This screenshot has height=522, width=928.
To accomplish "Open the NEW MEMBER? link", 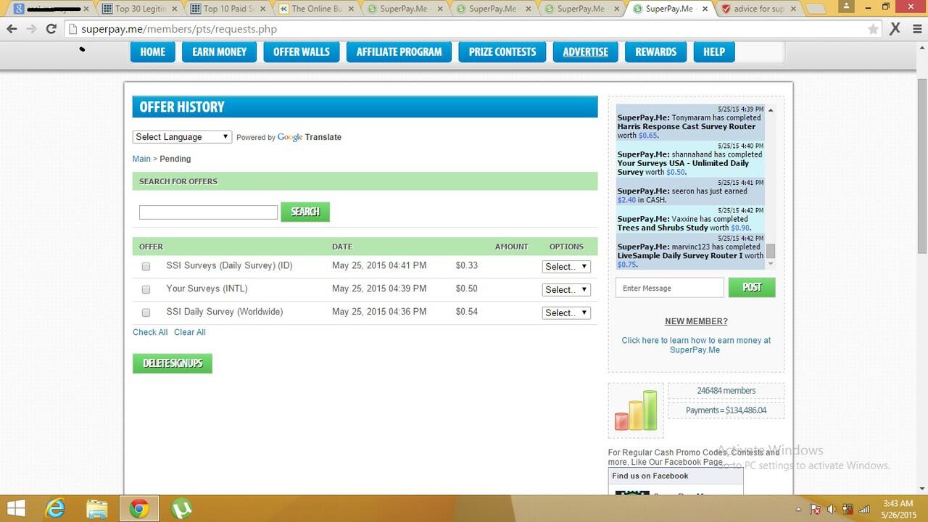I will pyautogui.click(x=696, y=321).
